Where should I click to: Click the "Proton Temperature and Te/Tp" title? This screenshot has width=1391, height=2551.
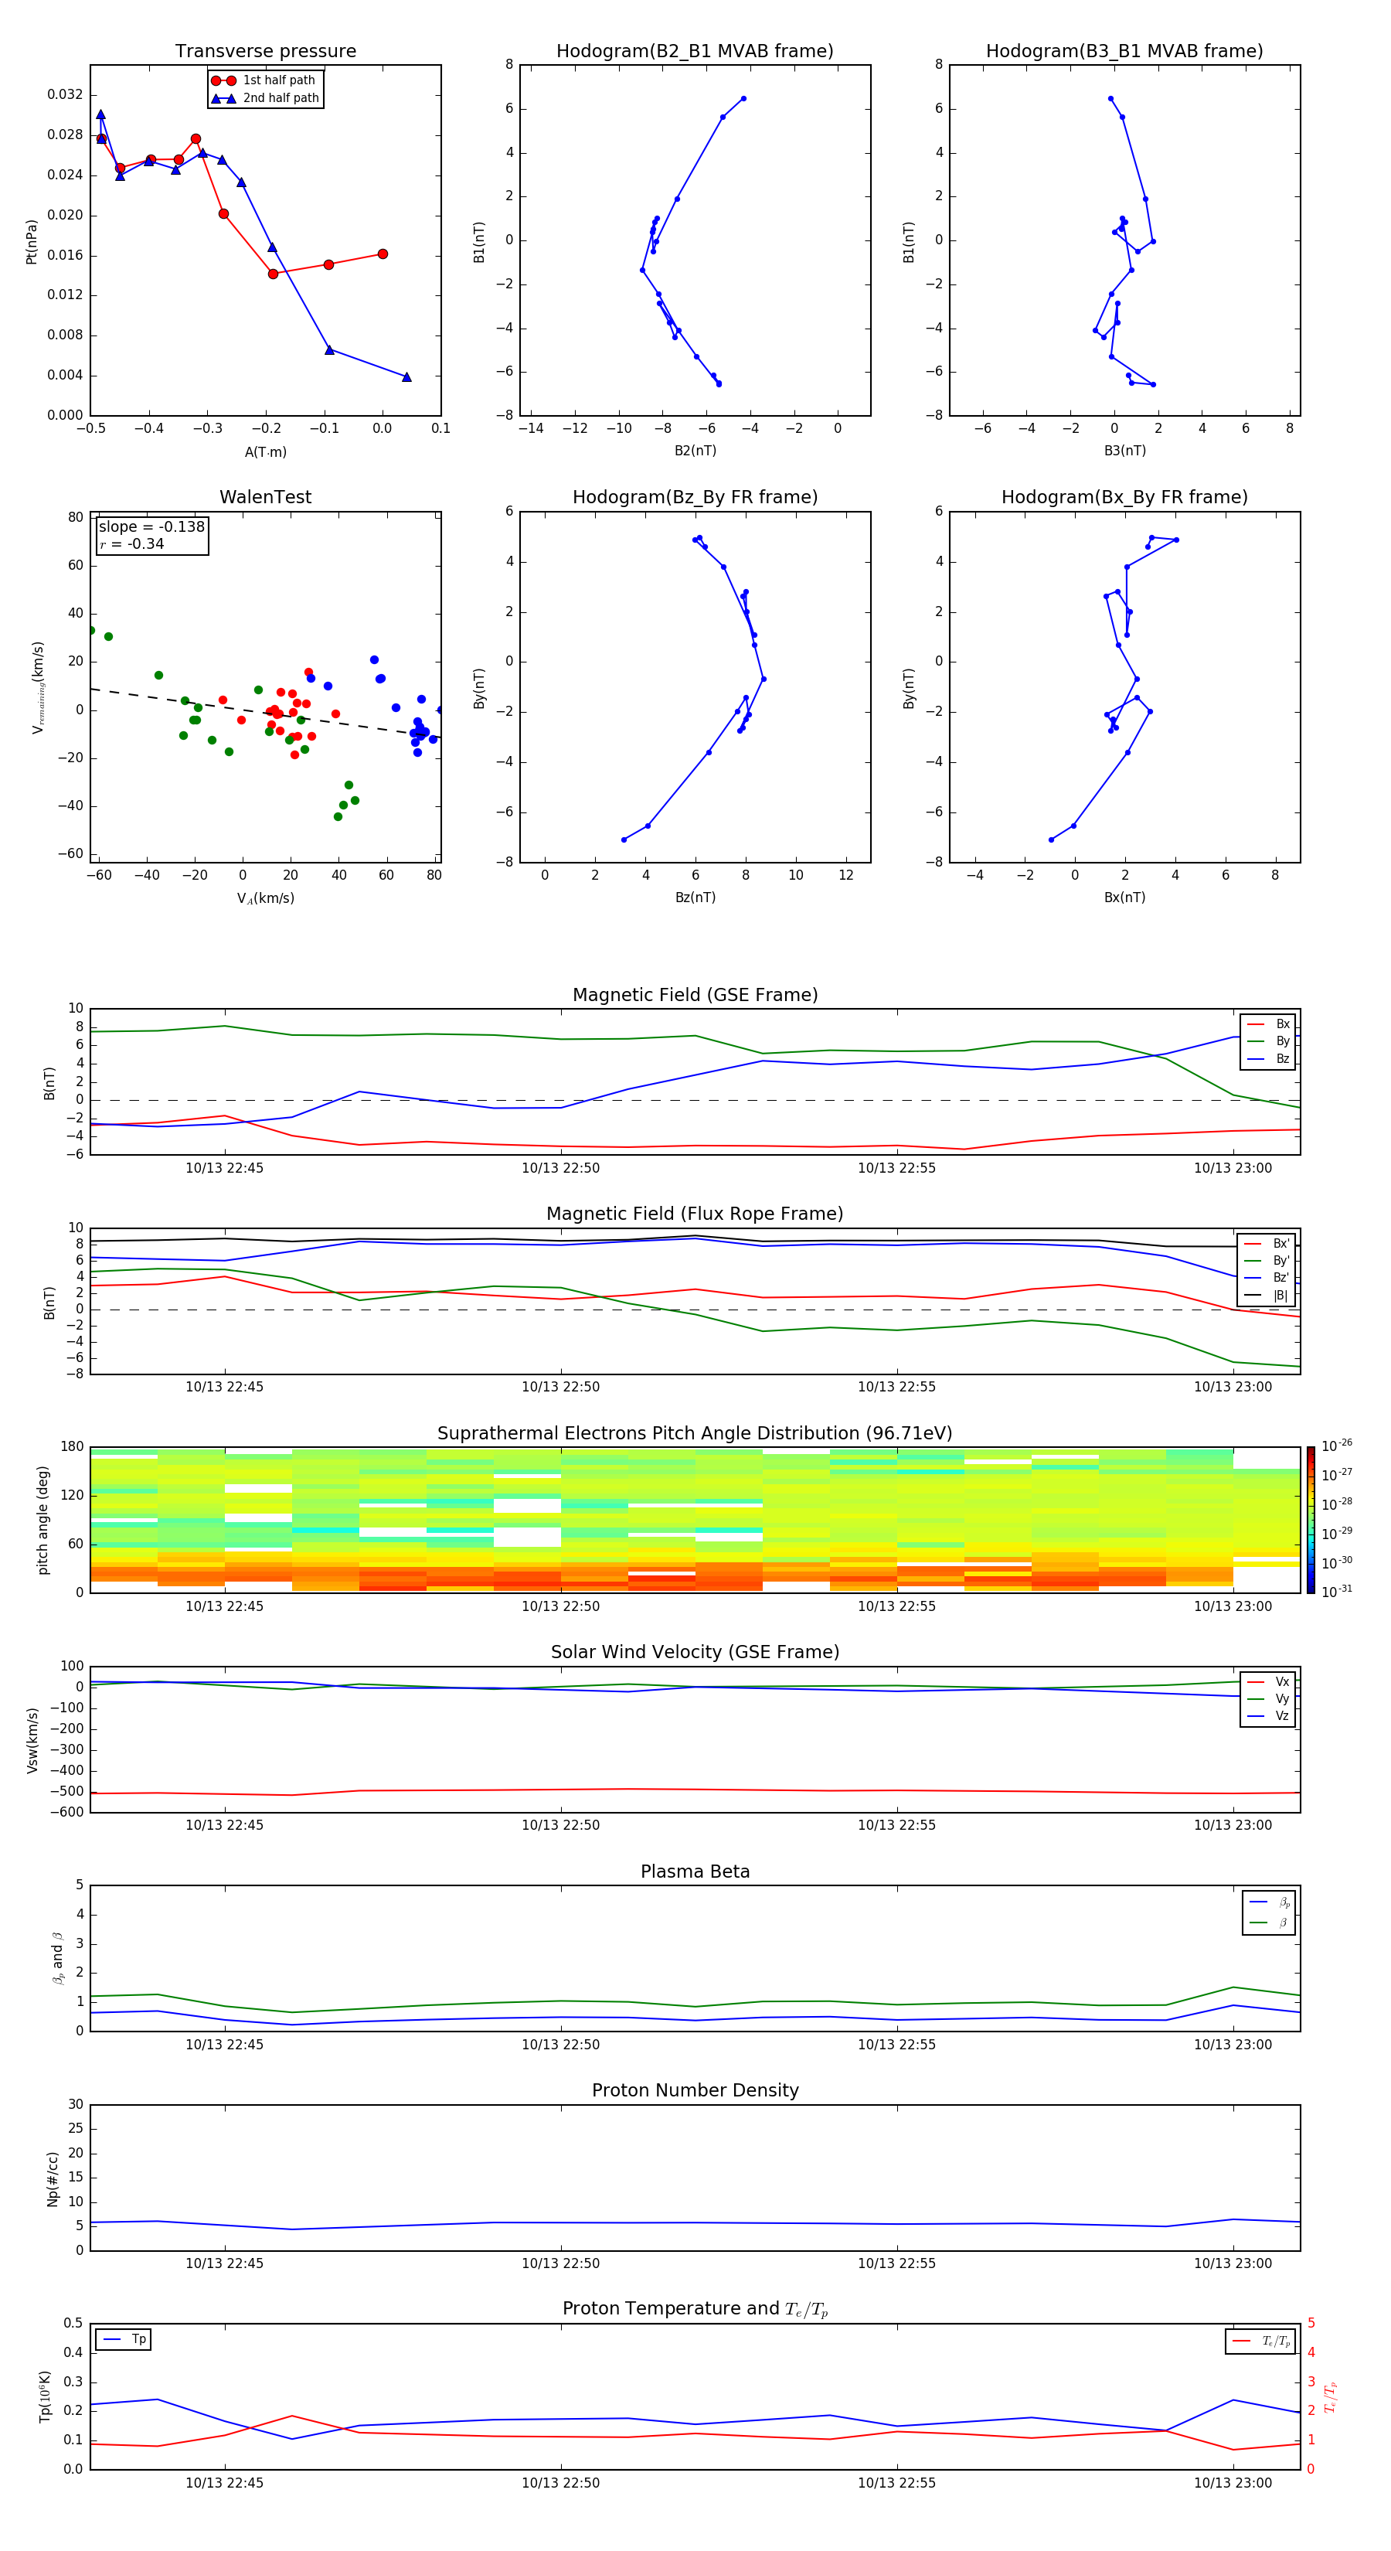[x=695, y=2309]
